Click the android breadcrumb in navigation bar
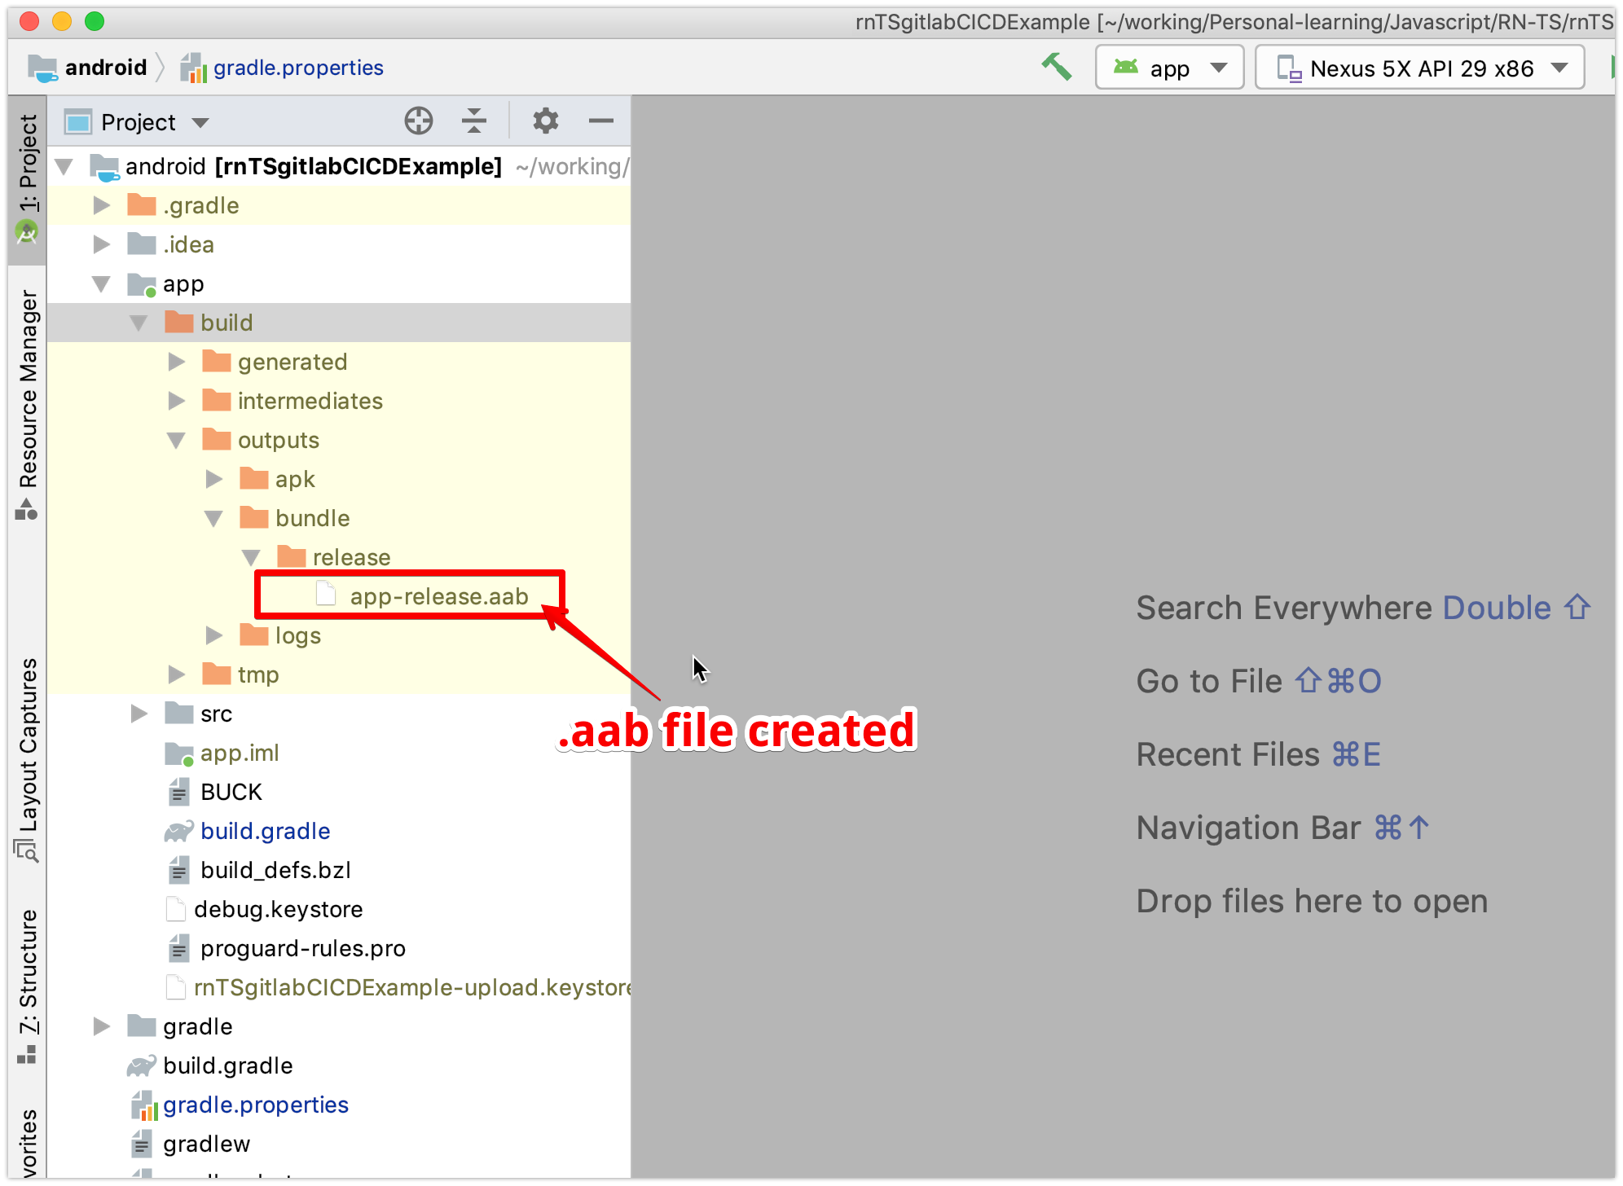Screen dimensions: 1623x1186 (x=105, y=68)
